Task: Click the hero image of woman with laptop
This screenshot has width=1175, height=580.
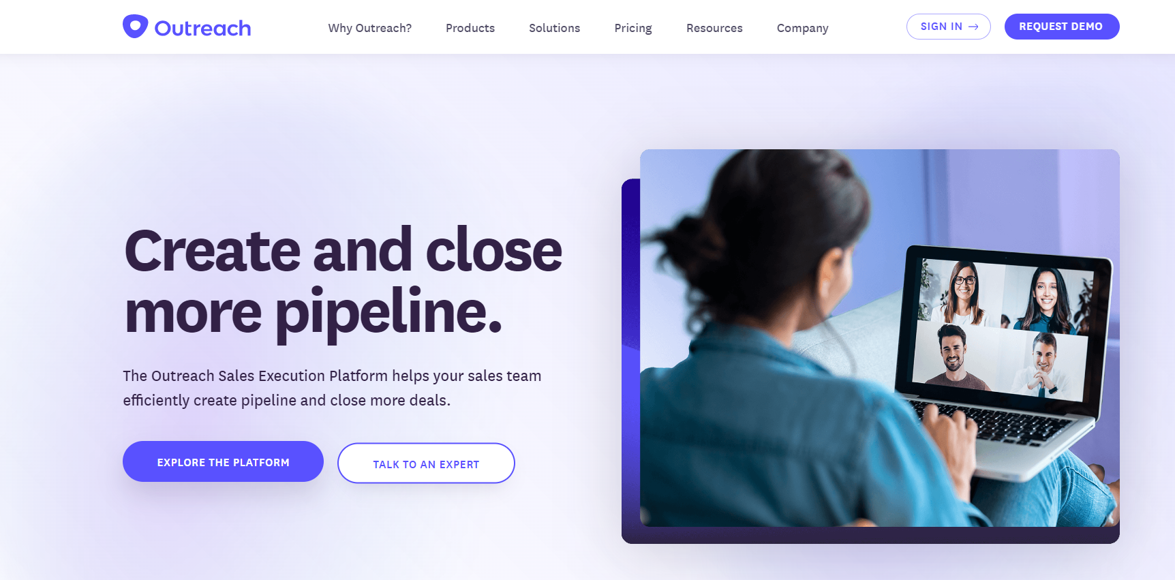Action: (x=879, y=337)
